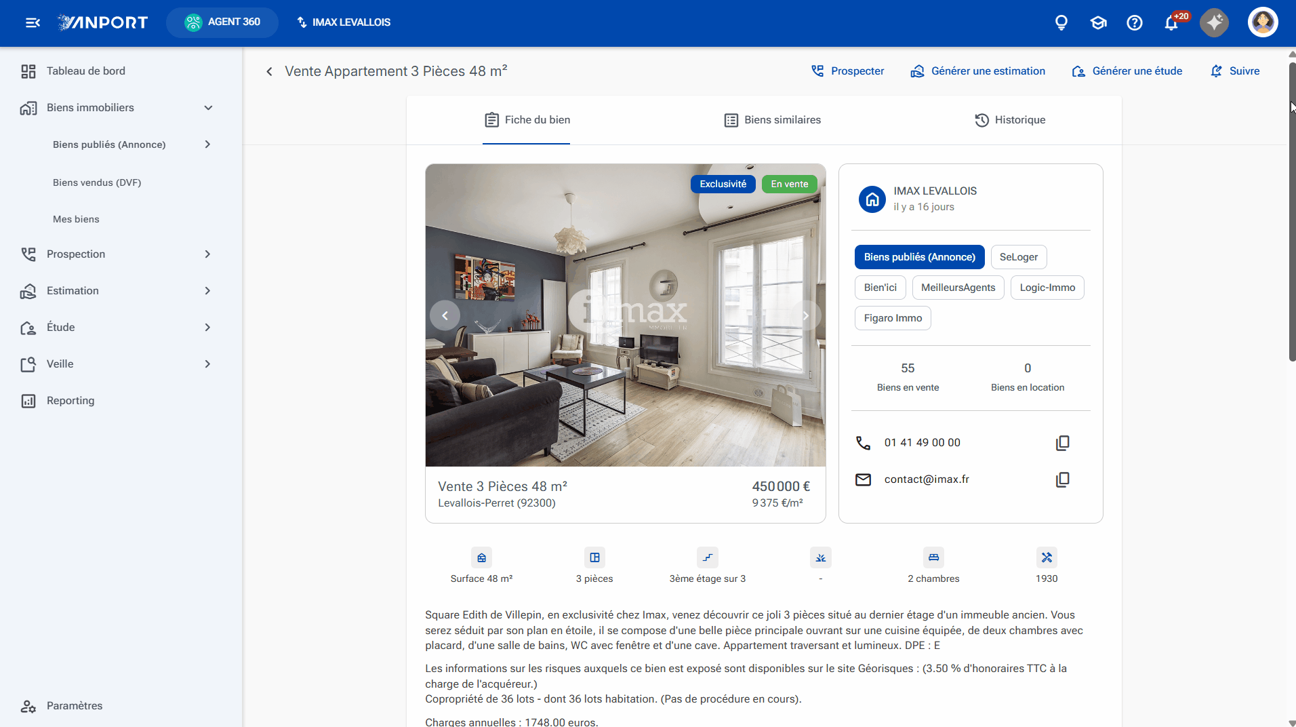Click the Exclusivité badge on the photo
This screenshot has height=727, width=1296.
click(x=723, y=184)
